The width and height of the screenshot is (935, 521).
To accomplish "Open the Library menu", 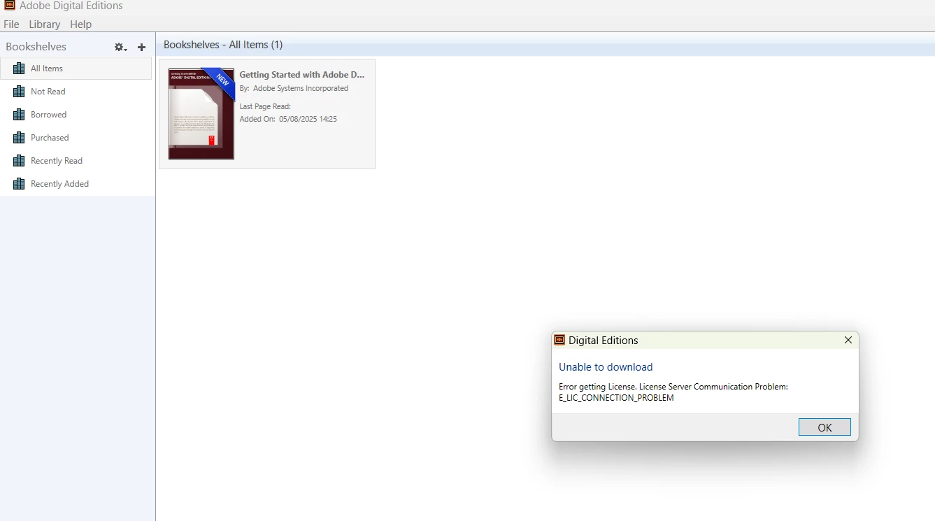I will 45,24.
